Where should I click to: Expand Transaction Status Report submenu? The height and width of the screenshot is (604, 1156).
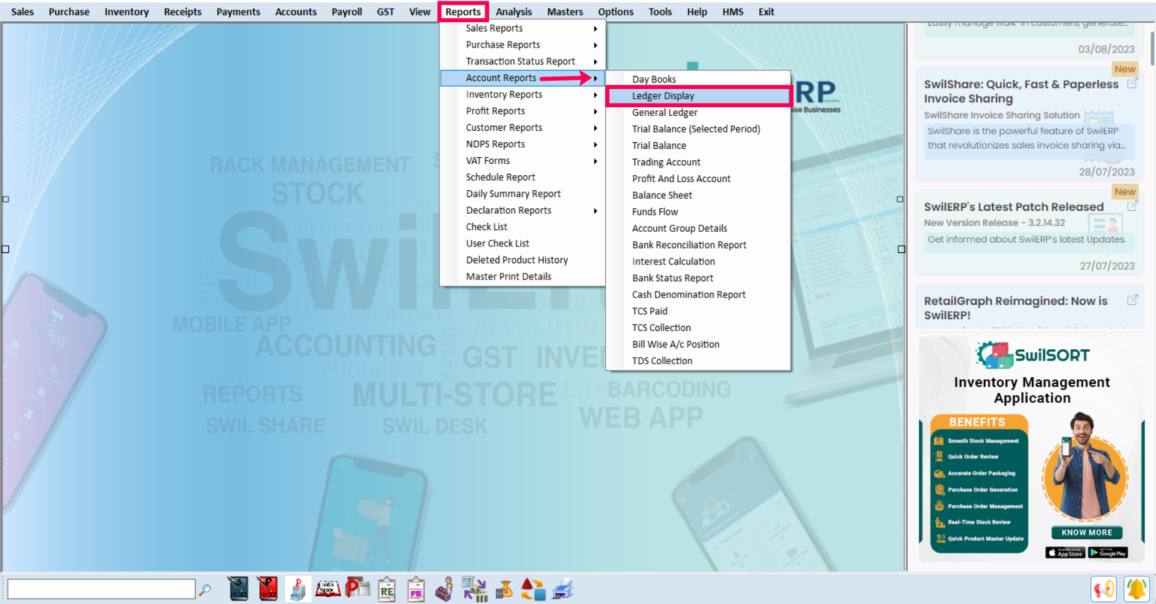[523, 61]
